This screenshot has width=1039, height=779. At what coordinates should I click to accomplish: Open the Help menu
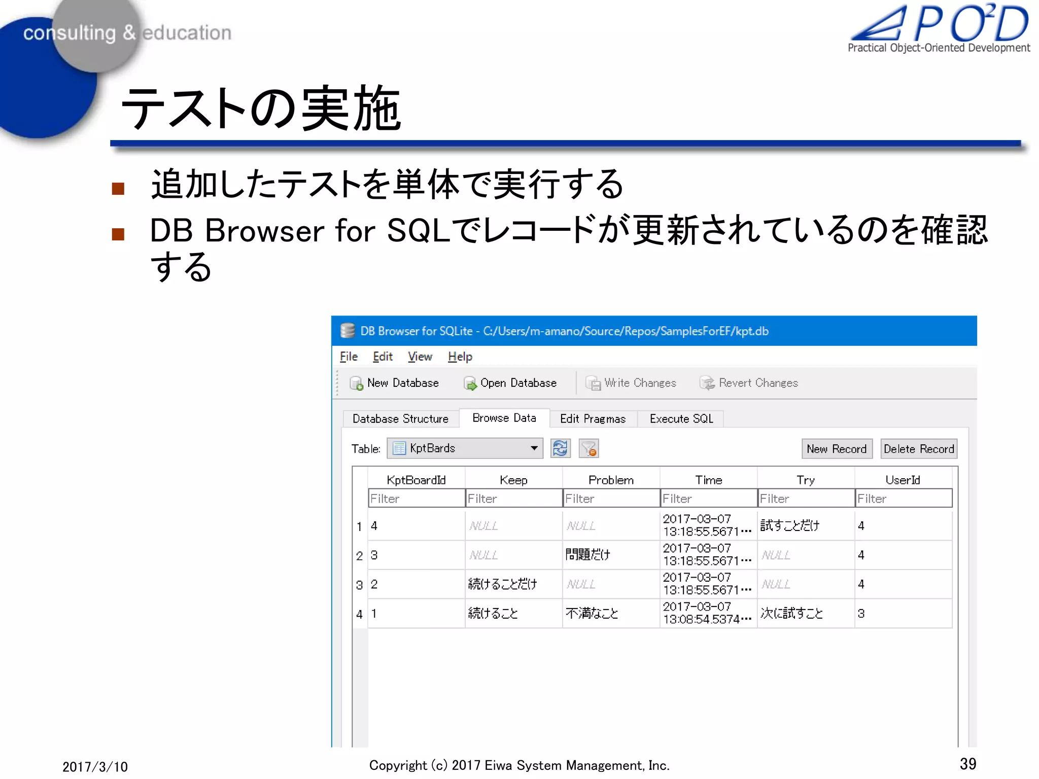tap(460, 357)
